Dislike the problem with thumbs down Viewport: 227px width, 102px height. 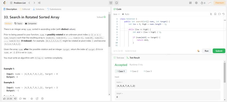coord(15,99)
